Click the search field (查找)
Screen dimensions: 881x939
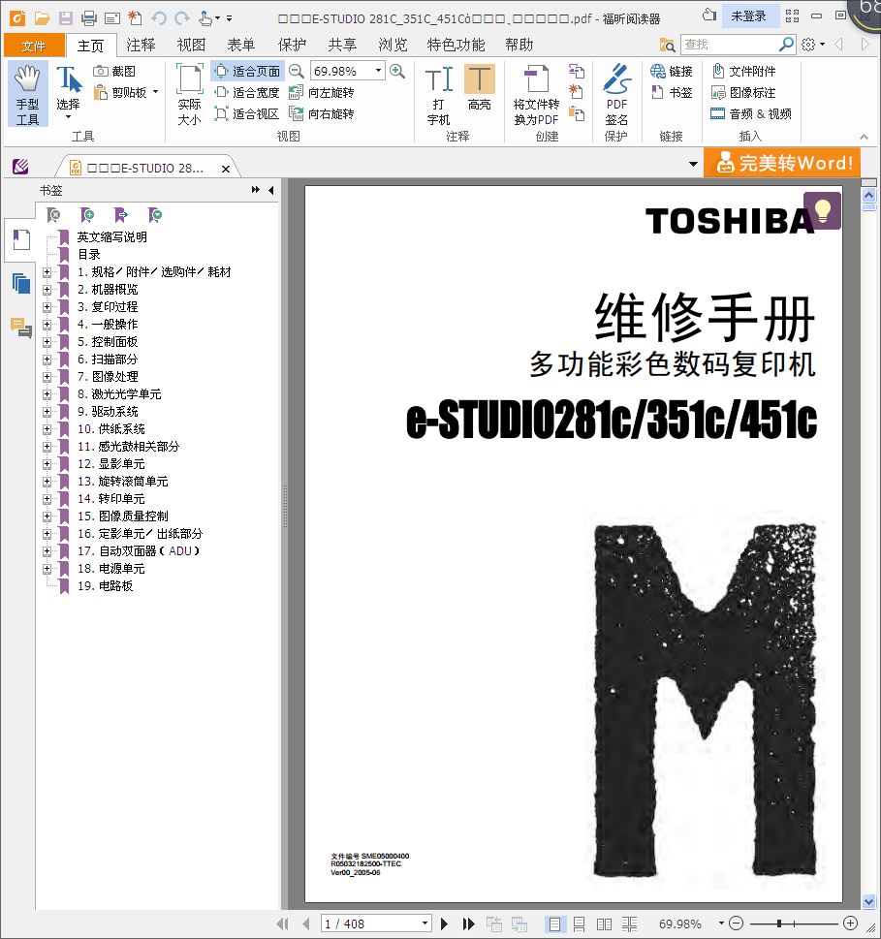pyautogui.click(x=730, y=45)
